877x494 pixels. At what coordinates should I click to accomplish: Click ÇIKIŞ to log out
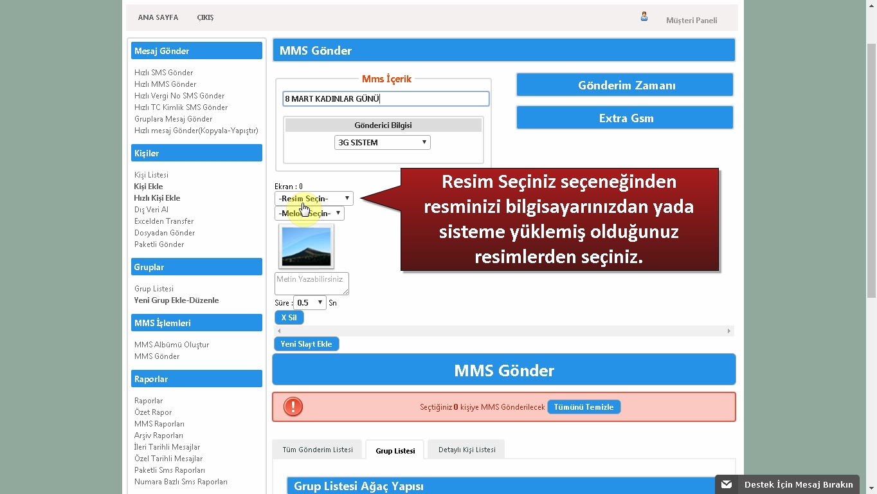[x=205, y=17]
